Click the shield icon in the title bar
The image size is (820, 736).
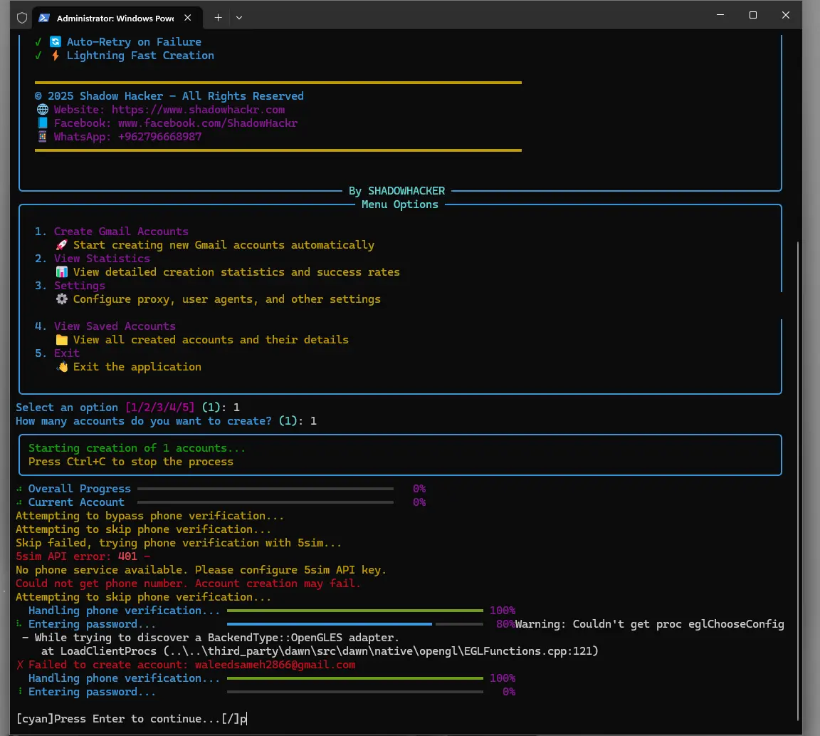[22, 18]
